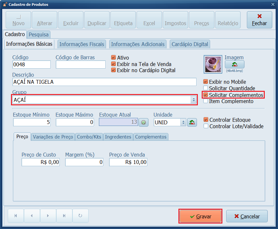
Task: Open the Informações Fiscais tab
Action: coord(81,44)
